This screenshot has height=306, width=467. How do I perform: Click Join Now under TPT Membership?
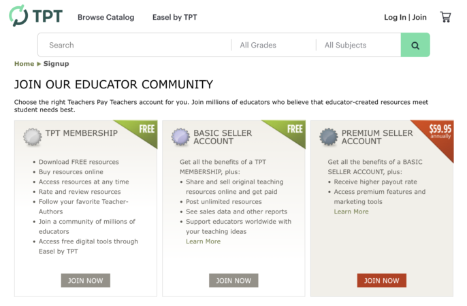click(x=86, y=280)
